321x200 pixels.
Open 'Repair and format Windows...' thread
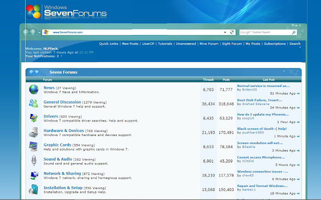tap(262, 186)
